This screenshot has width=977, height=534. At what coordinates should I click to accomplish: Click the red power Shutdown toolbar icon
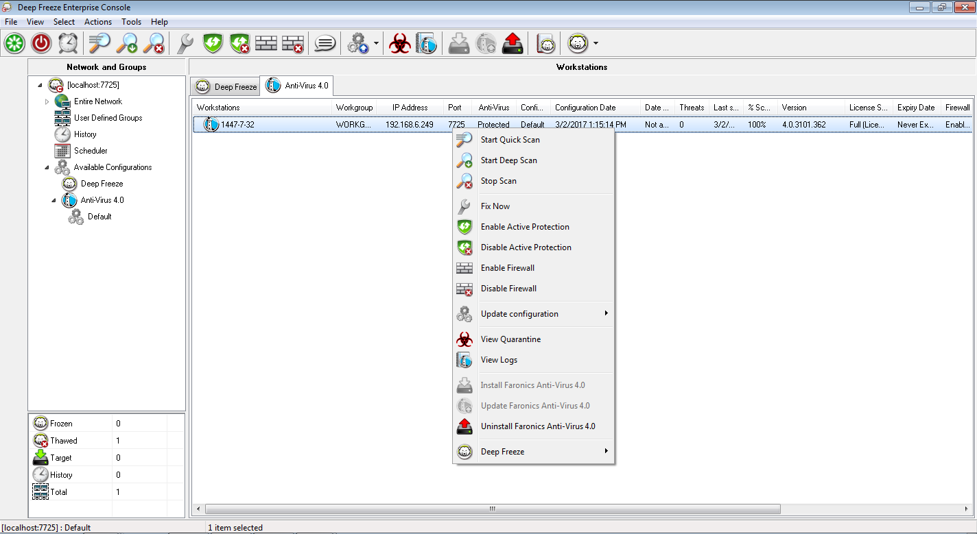tap(41, 43)
